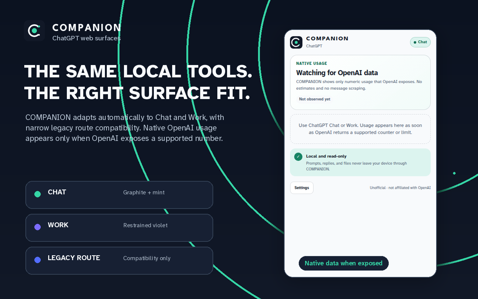Click the Chat surface badge in the popup

[420, 42]
